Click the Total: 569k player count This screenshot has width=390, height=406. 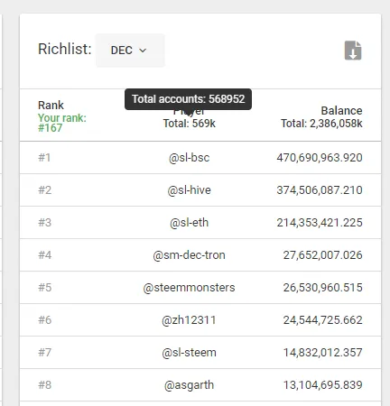(x=190, y=124)
